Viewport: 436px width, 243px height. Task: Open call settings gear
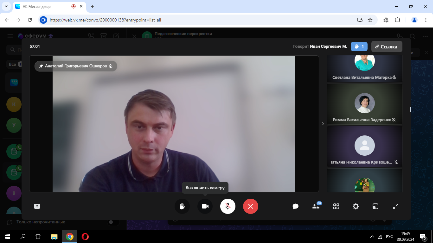click(x=356, y=206)
